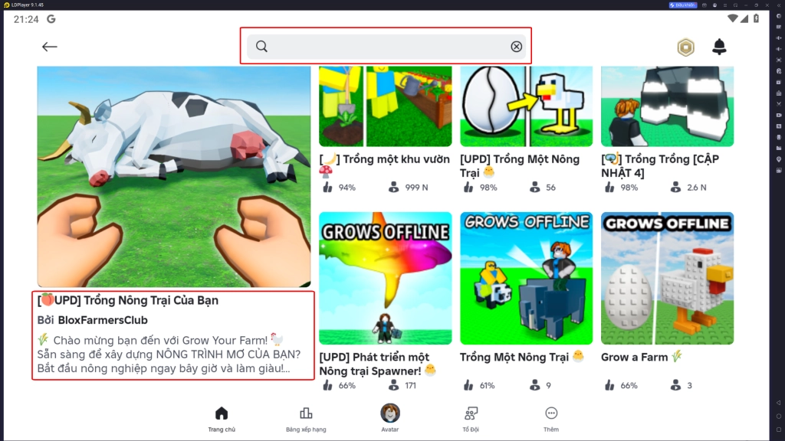Open LDPlayer gamepad icon in title bar

(705, 5)
